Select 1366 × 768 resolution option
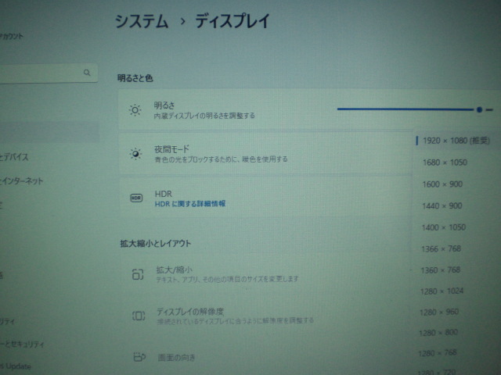The width and height of the screenshot is (501, 375). tap(441, 249)
